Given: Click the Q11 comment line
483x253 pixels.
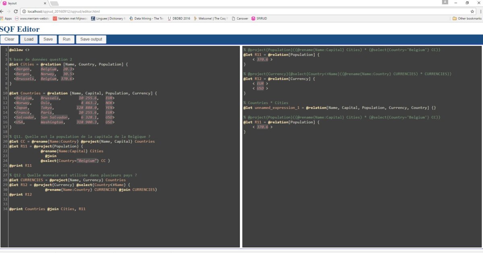Looking at the screenshot, I should 80,137.
